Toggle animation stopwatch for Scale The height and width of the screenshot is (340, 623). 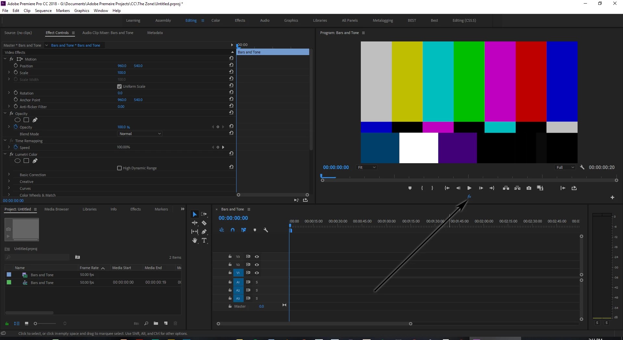(16, 72)
